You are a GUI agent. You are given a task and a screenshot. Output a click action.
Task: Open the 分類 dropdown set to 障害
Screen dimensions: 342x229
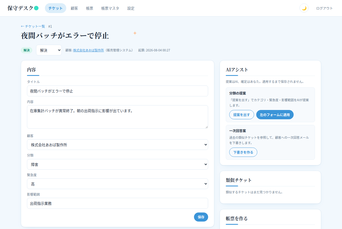coord(118,164)
